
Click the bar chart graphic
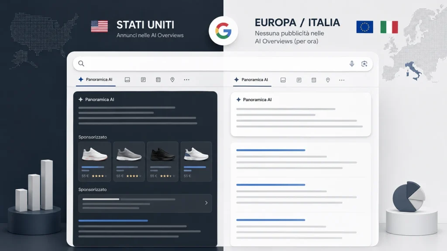click(34, 186)
